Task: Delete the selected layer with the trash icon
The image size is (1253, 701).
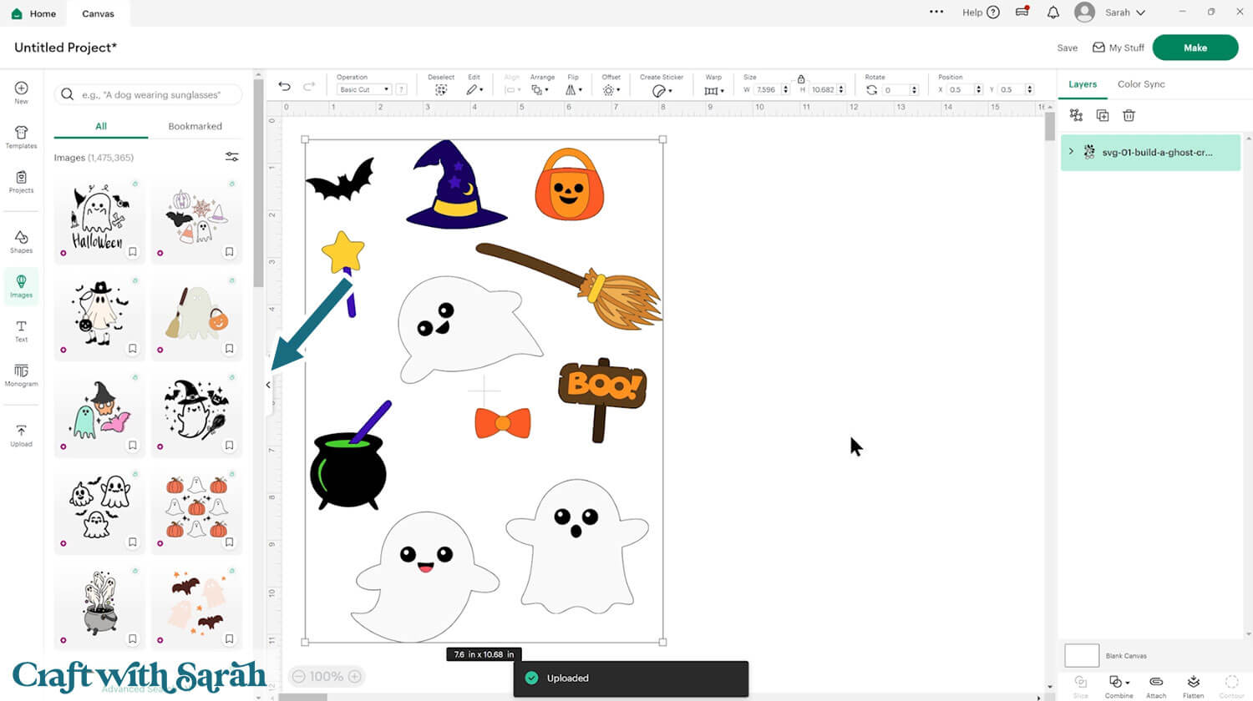Action: click(x=1129, y=115)
